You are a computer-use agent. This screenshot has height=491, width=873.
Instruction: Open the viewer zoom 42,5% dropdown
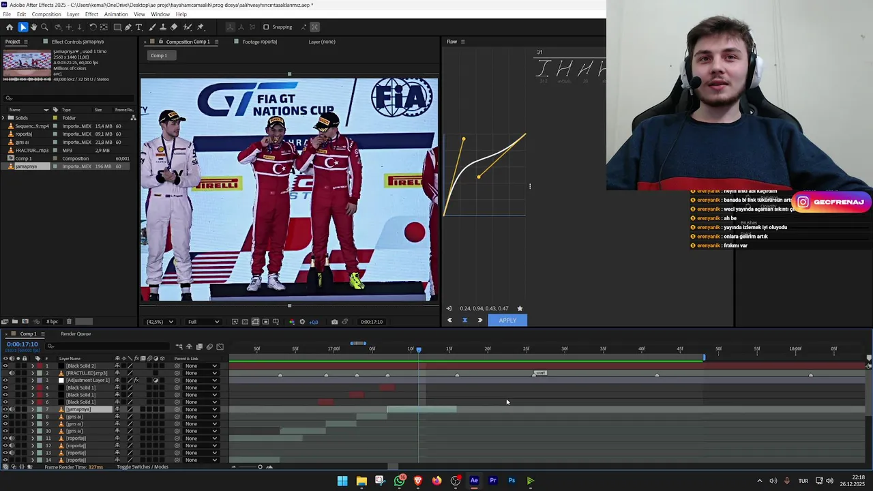tap(160, 322)
